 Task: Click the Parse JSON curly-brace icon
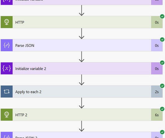(7, 45)
